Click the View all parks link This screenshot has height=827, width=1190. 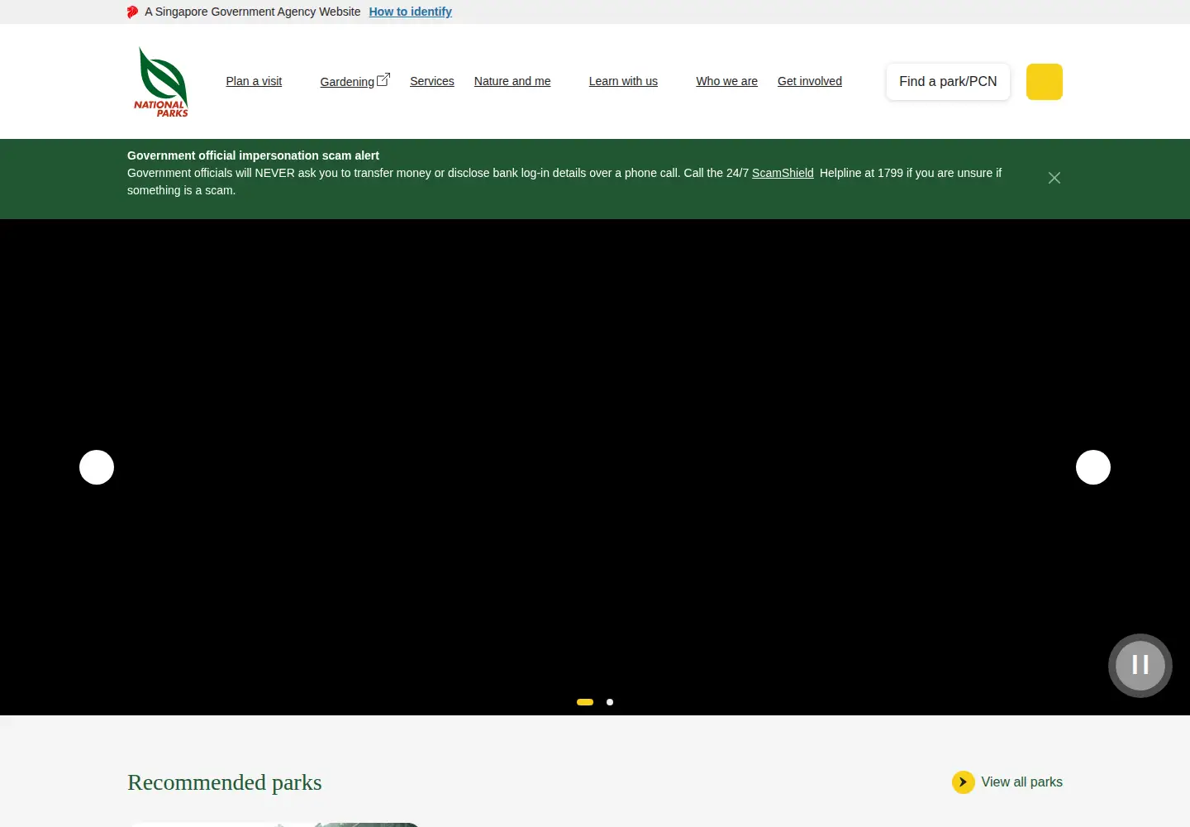coord(1021,782)
